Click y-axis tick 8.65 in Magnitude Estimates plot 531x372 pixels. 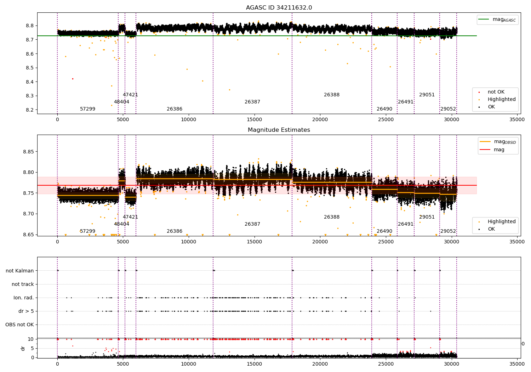28,235
